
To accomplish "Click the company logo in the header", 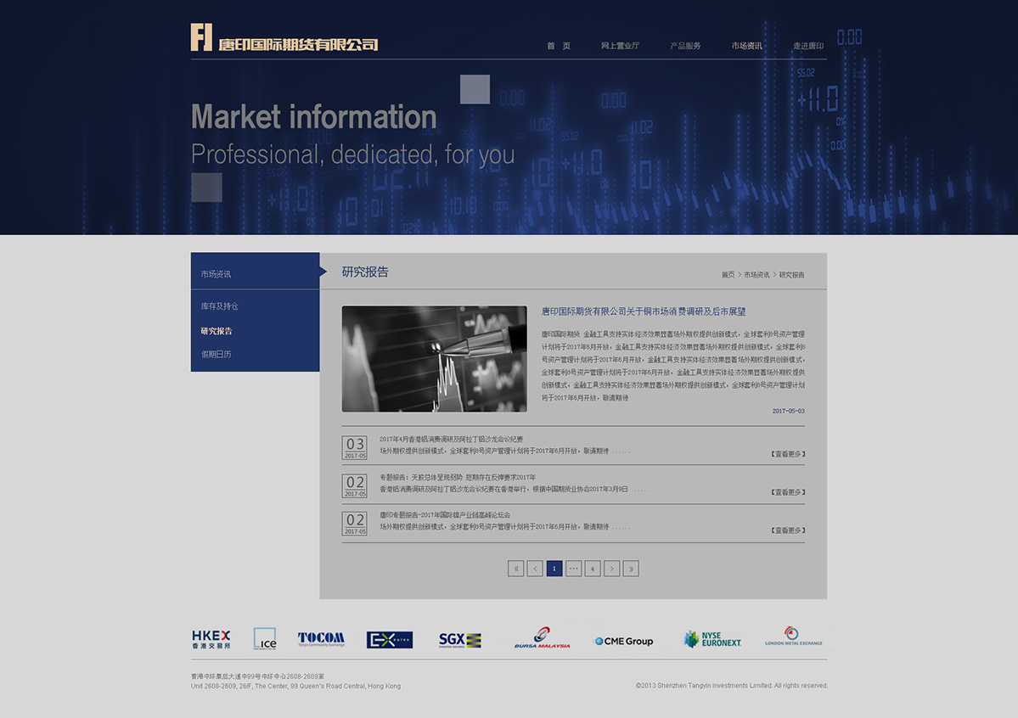I will 284,39.
